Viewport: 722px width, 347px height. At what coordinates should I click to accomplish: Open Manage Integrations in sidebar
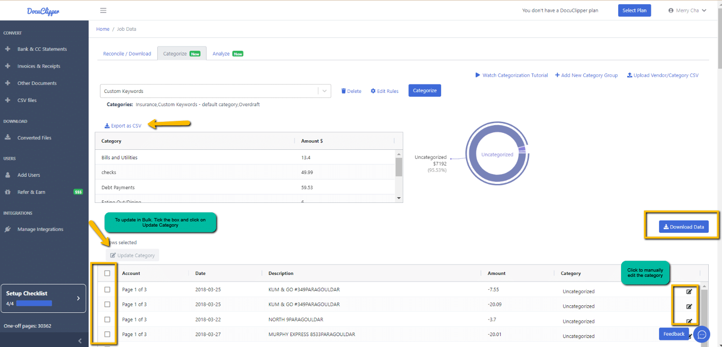click(40, 229)
